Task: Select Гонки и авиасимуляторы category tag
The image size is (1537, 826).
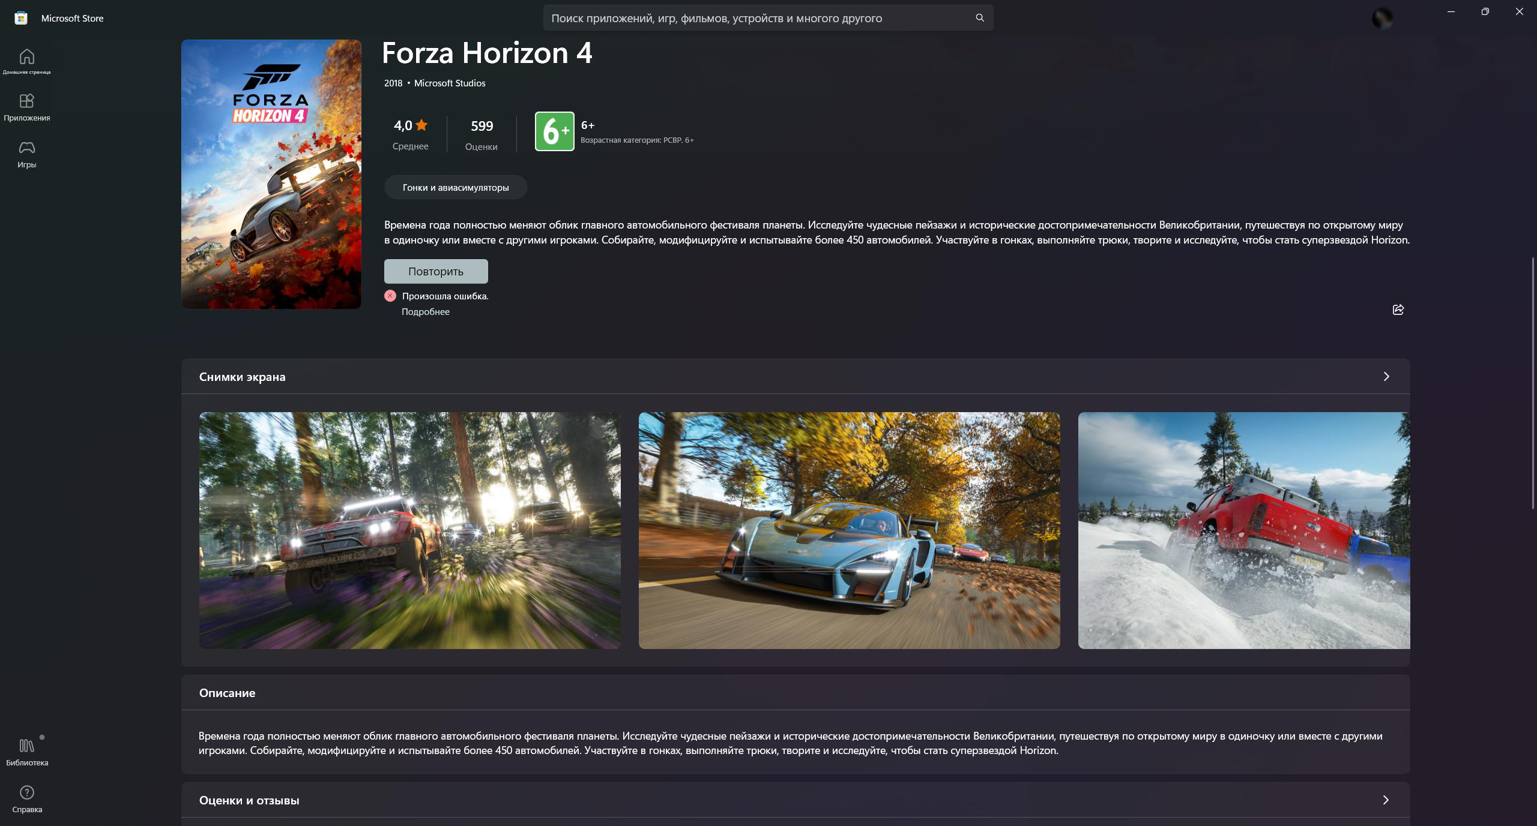Action: coord(455,187)
